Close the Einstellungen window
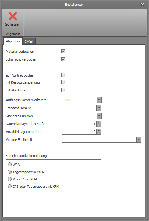The height and width of the screenshot is (221, 149). (142, 5)
